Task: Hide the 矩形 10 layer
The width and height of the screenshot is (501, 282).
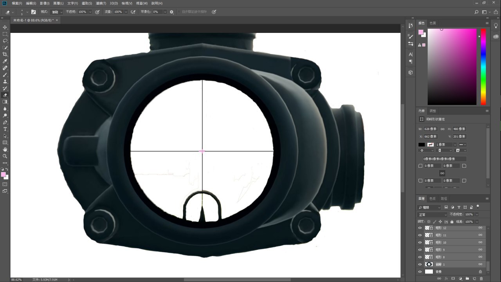Action: click(420, 242)
